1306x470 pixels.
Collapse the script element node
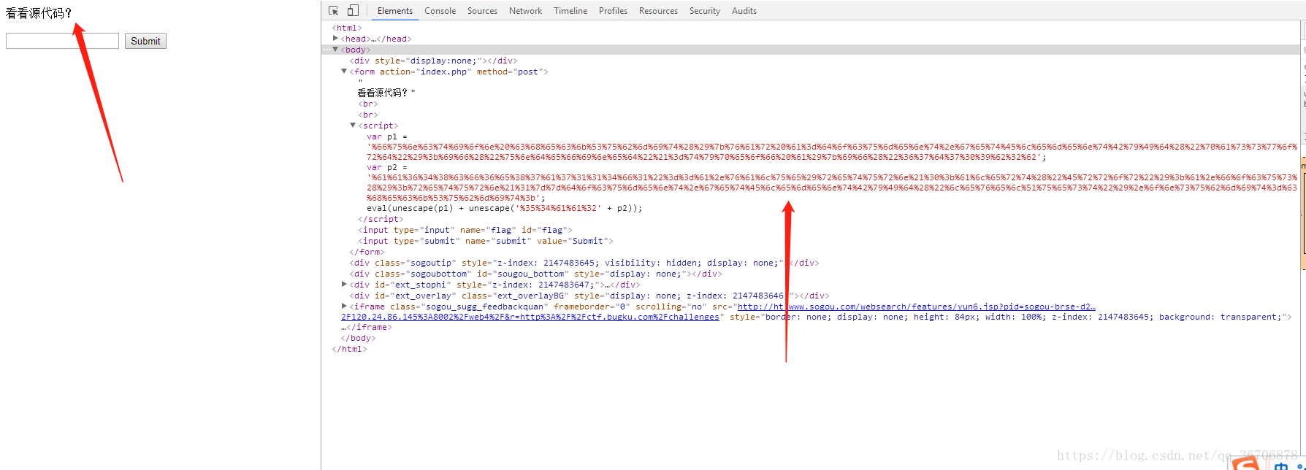pos(353,126)
